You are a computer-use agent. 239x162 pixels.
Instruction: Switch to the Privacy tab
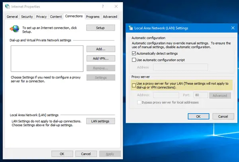pos(41,17)
